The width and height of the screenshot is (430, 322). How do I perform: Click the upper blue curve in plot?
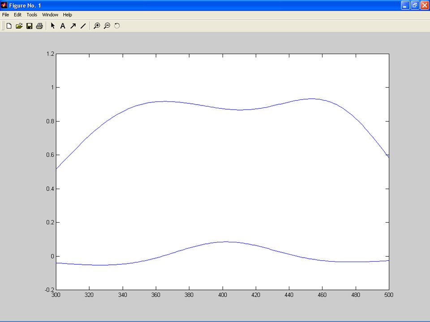223,108
